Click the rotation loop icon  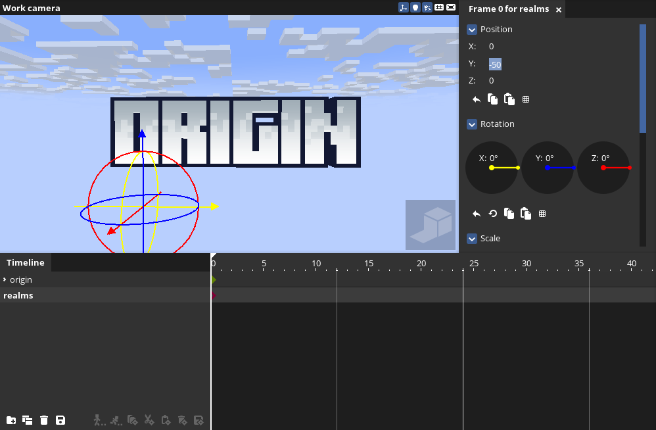pyautogui.click(x=493, y=214)
